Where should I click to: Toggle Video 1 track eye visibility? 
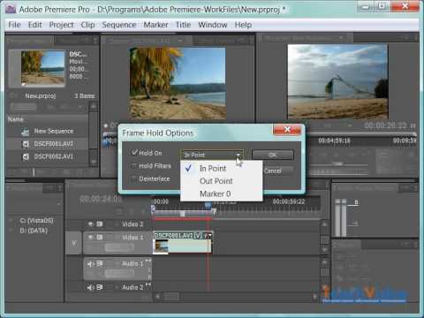coord(91,237)
